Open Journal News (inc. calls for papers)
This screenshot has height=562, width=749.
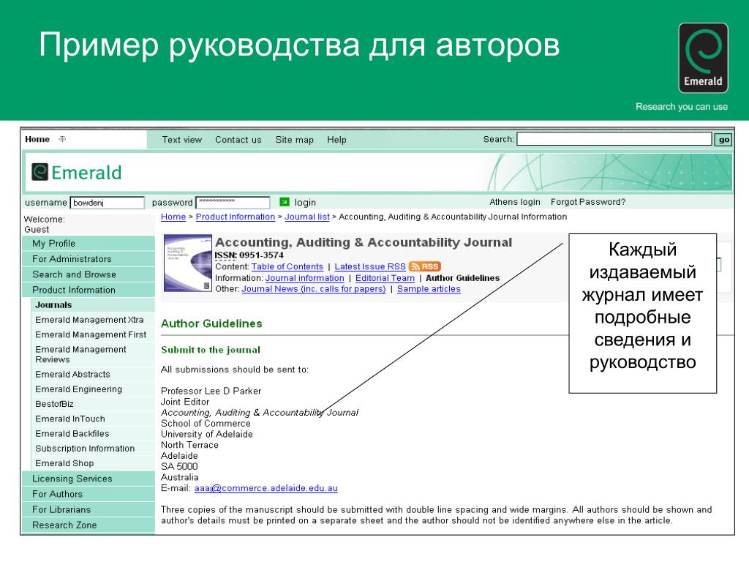pos(313,288)
